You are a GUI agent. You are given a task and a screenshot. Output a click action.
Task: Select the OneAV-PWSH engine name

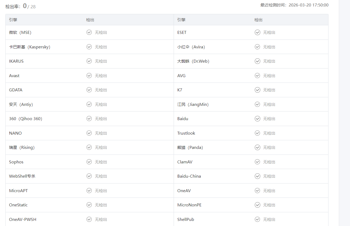(23, 219)
